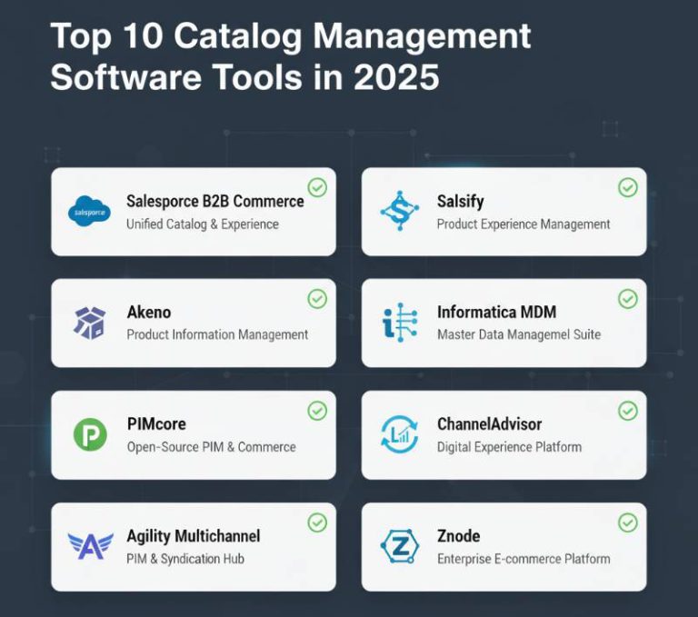Viewport: 698px width, 617px height.
Task: Toggle the checkmark on ChannelAdvisor card
Action: point(628,411)
